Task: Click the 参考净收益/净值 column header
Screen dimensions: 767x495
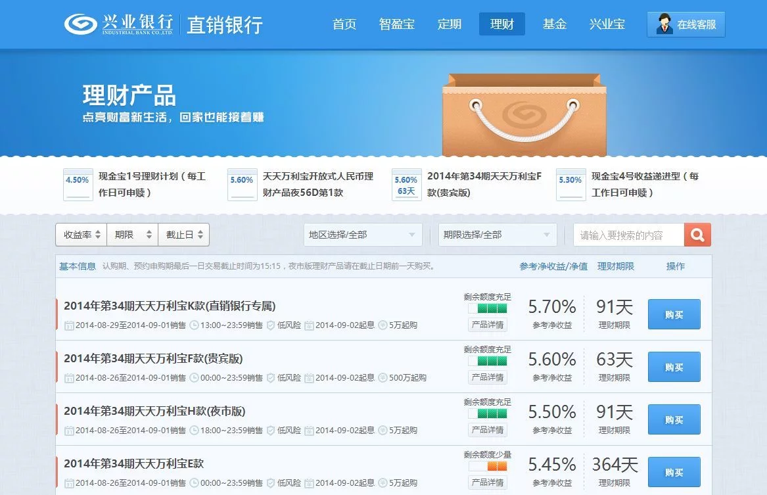Action: 553,266
